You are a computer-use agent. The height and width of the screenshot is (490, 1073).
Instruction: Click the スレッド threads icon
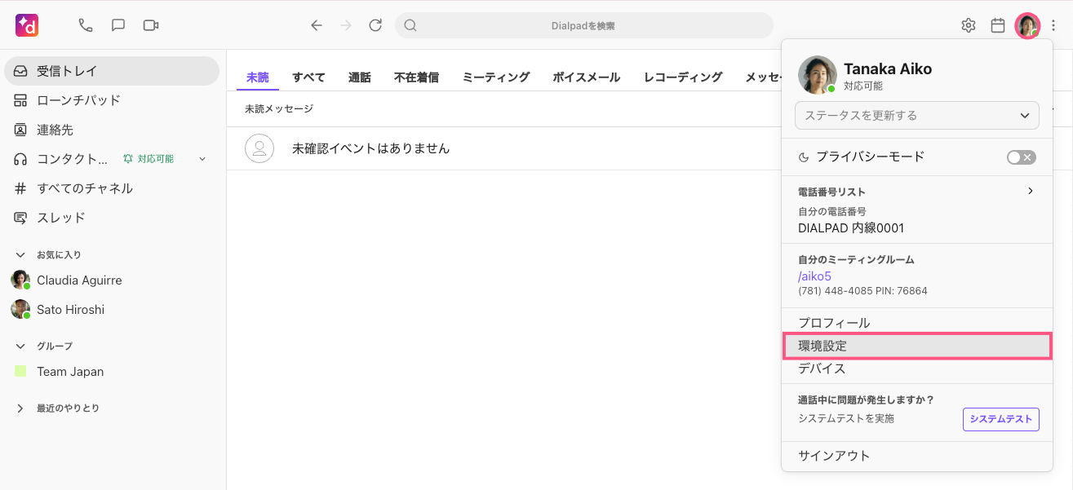20,218
